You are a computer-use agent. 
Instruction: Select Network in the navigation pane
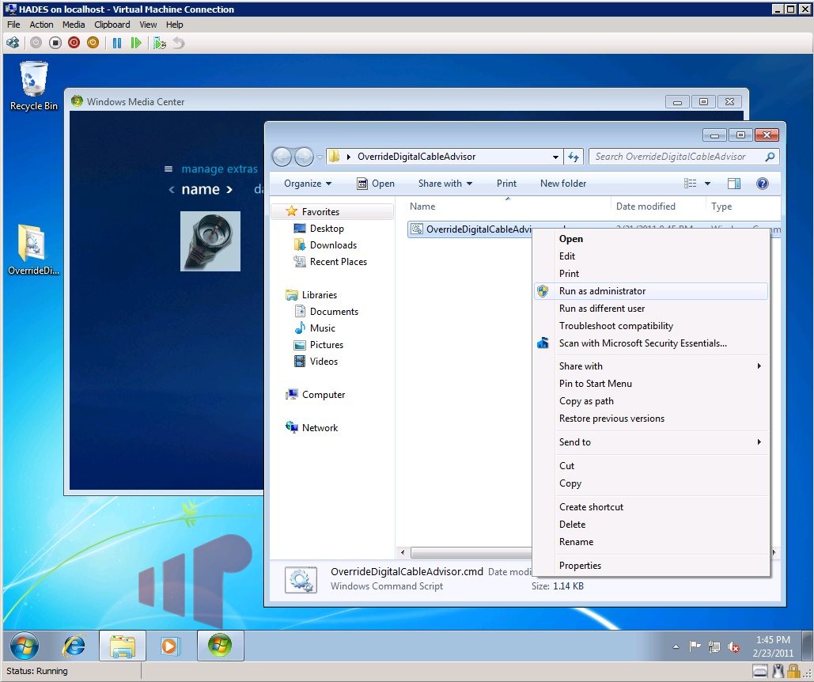[x=320, y=428]
